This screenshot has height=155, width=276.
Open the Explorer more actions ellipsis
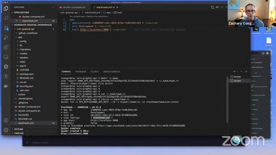coord(53,7)
